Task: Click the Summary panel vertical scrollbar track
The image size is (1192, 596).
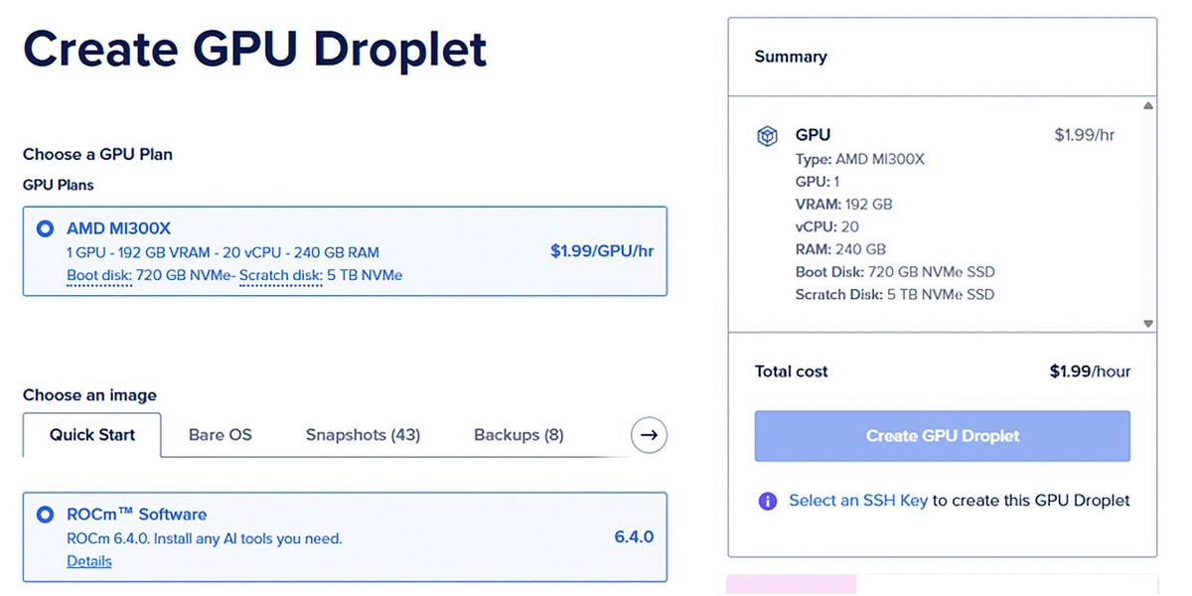Action: (x=1148, y=214)
